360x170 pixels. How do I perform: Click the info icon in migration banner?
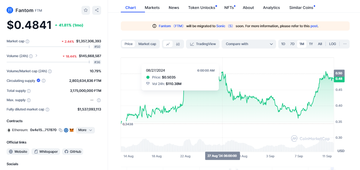pyautogui.click(x=155, y=26)
